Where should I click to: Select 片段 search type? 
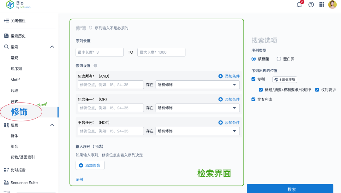pos(14,91)
